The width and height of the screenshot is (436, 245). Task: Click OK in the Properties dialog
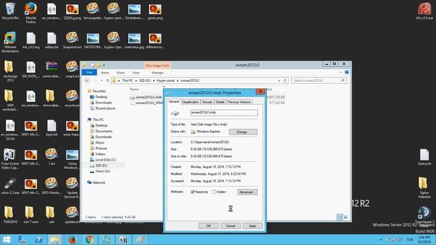click(208, 226)
